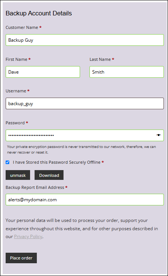Click the First Name label
The image size is (168, 276).
[17, 59]
